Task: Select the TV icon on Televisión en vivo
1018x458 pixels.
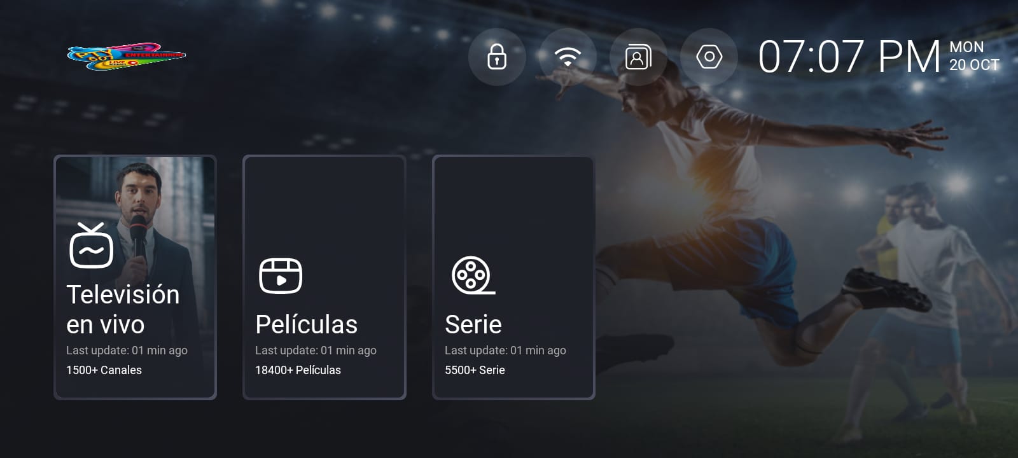Action: coord(91,246)
